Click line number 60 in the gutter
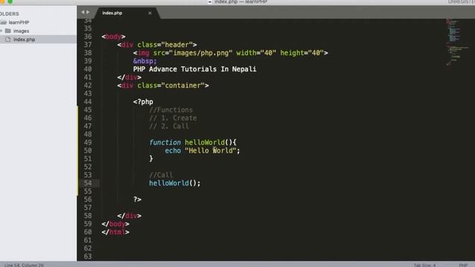 pos(88,232)
